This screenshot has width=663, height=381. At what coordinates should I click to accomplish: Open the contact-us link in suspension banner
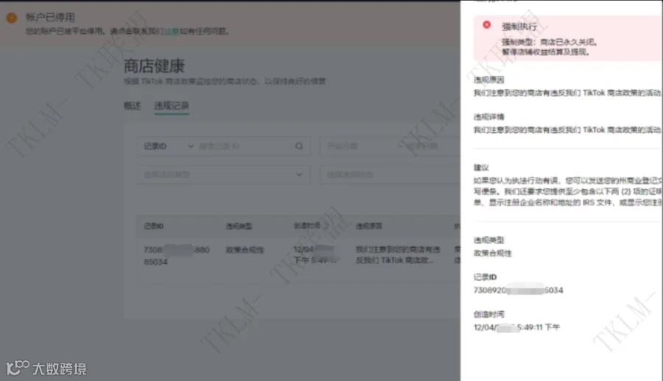click(x=171, y=31)
